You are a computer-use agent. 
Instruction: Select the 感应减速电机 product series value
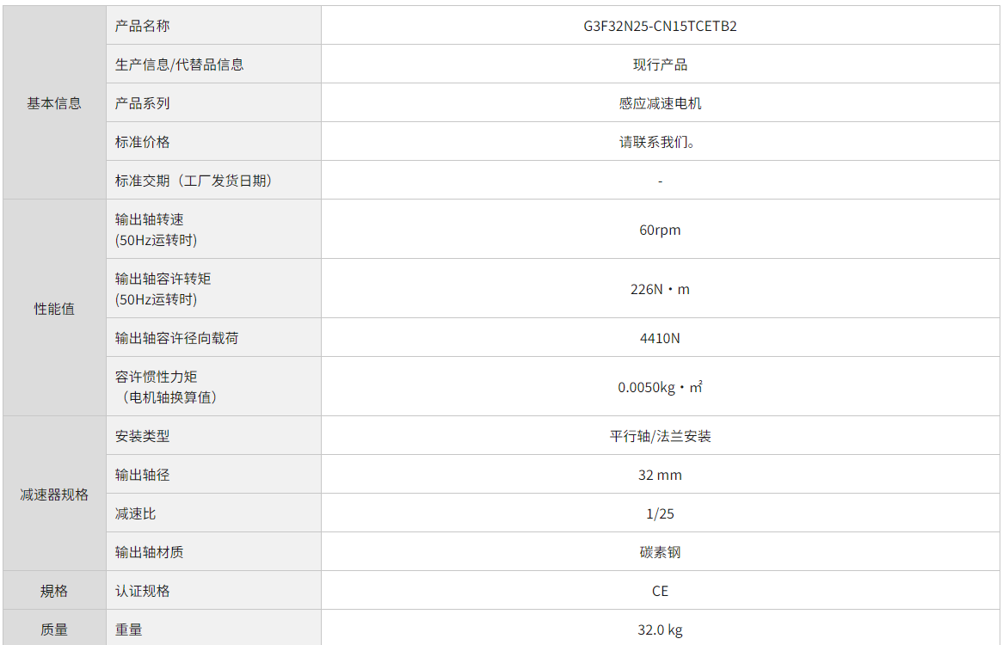(x=660, y=103)
